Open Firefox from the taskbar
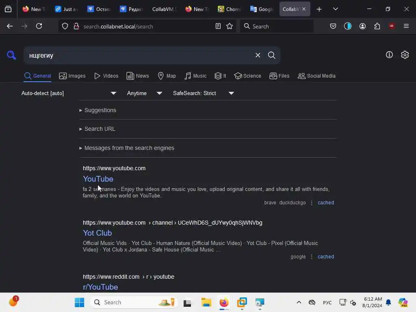Viewport: 416px width, 312px height. [224, 302]
